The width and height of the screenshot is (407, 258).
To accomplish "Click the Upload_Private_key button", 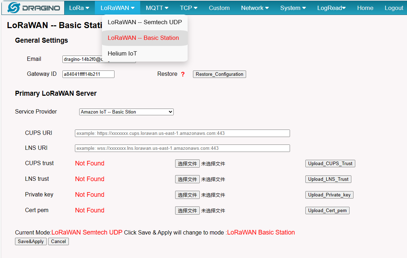I will 329,195.
